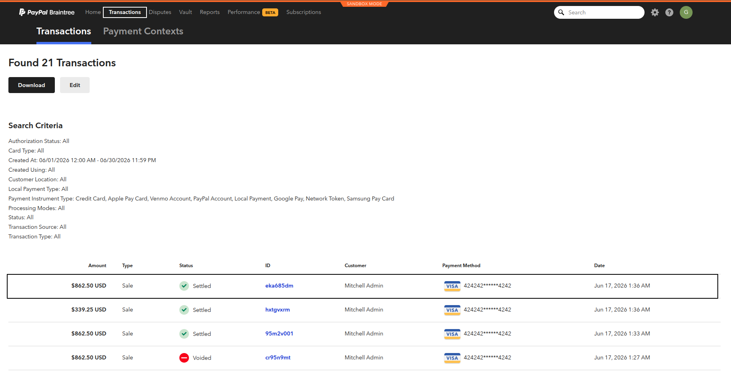This screenshot has width=731, height=373.
Task: Switch to the Transactions sub-tab
Action: (64, 31)
